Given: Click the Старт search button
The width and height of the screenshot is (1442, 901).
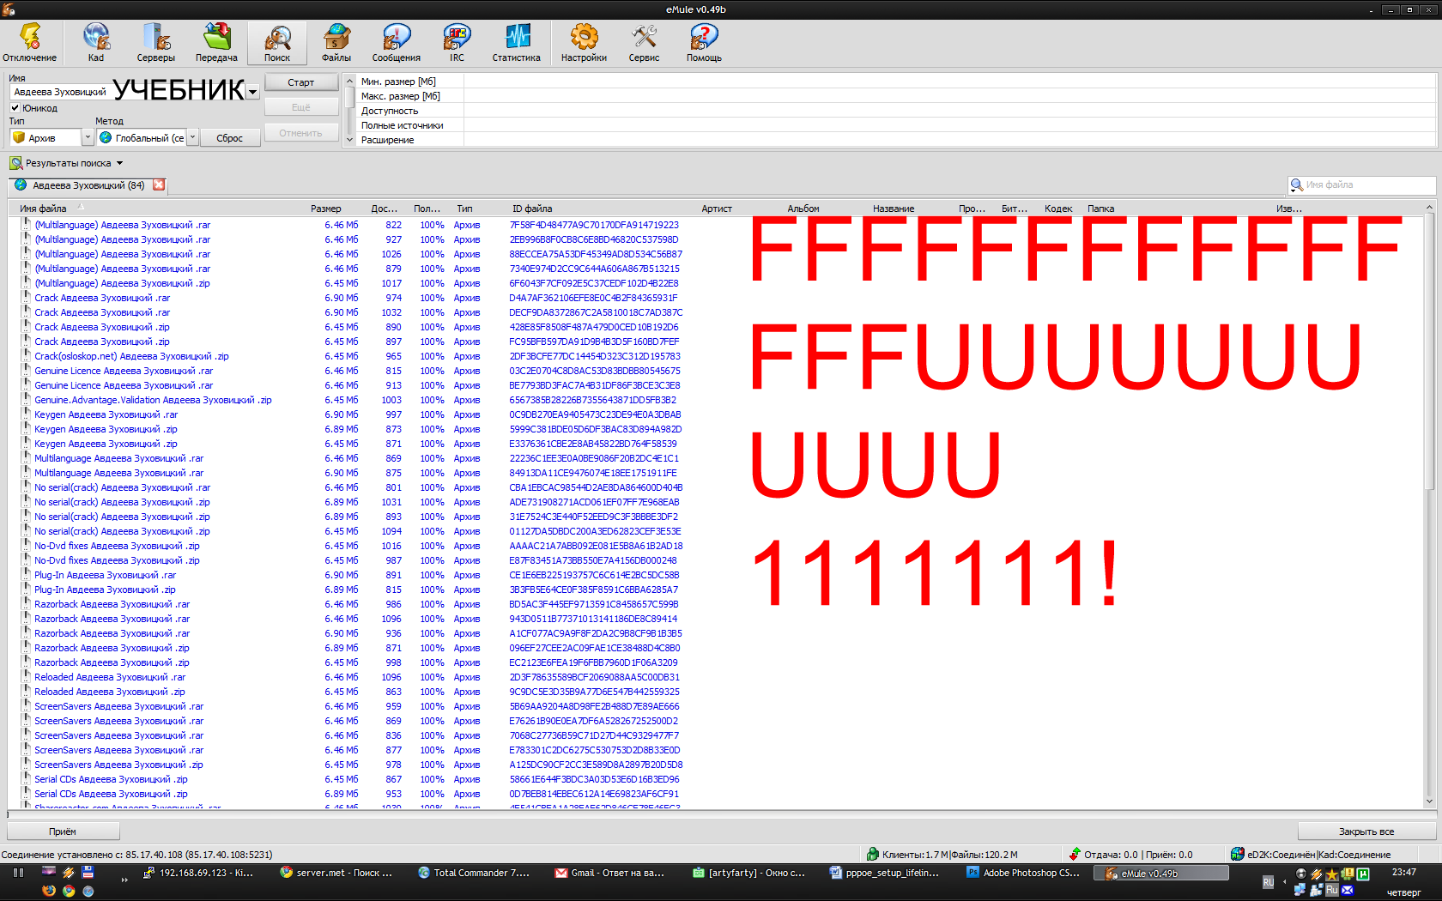Looking at the screenshot, I should click(x=301, y=82).
